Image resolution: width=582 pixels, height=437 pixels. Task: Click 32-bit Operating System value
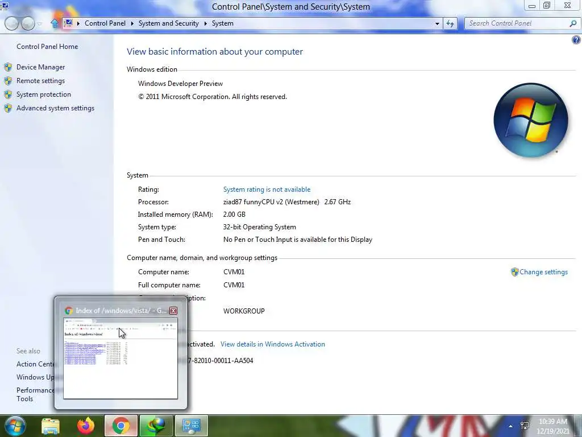(259, 227)
